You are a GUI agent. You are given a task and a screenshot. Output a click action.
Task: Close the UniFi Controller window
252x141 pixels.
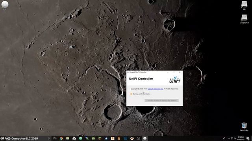coord(180,72)
